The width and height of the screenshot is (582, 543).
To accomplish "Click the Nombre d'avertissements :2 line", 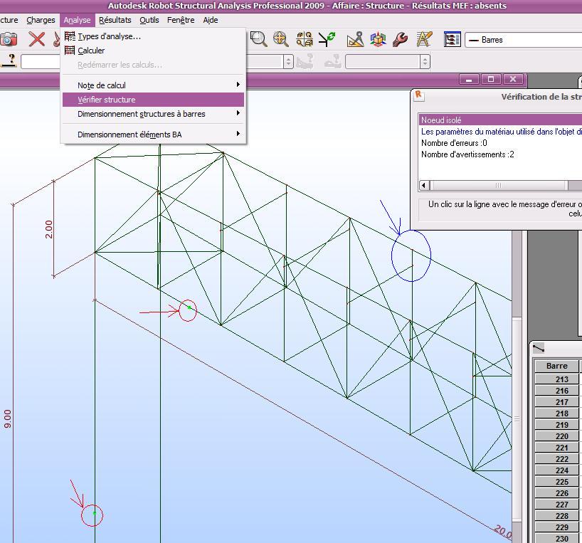I will coord(467,154).
